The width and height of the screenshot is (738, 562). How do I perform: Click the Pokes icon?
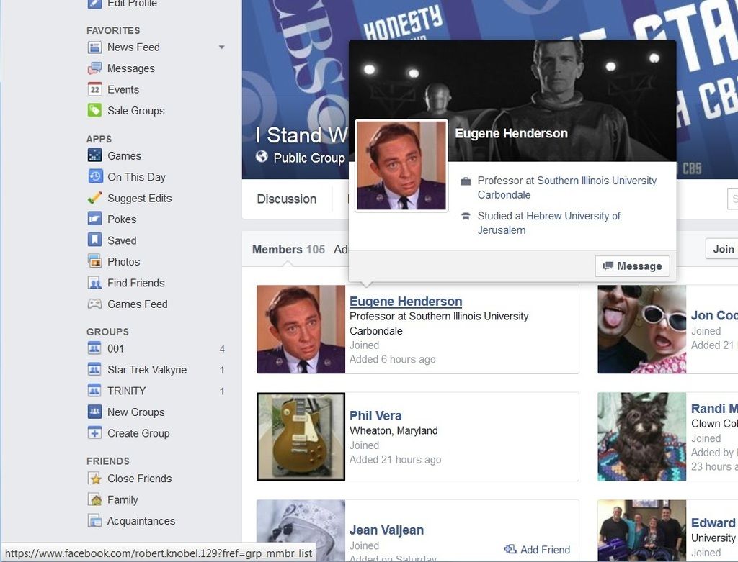(94, 219)
